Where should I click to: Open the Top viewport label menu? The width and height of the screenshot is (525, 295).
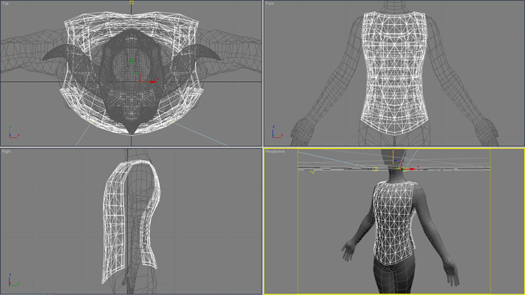pos(5,3)
